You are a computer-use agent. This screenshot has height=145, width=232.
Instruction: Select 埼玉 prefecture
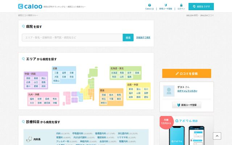pos(104,99)
